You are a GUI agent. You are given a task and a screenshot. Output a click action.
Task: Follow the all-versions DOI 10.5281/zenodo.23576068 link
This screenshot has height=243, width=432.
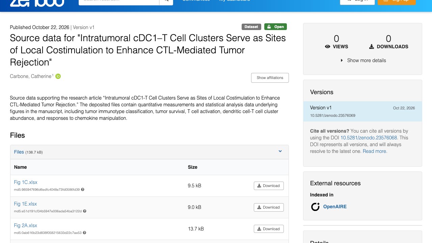tap(369, 138)
